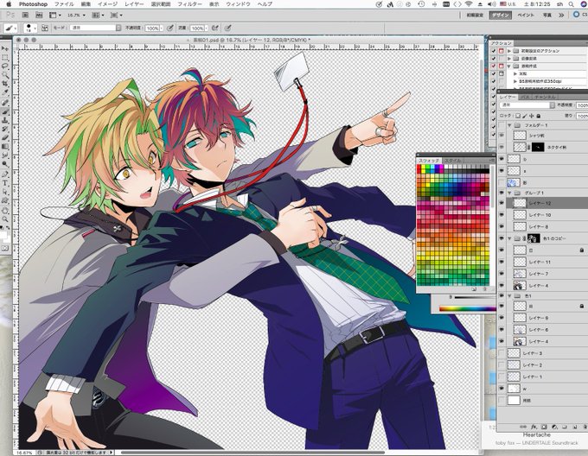Toggle checkmark for 初期設定のアクション action set

click(494, 51)
